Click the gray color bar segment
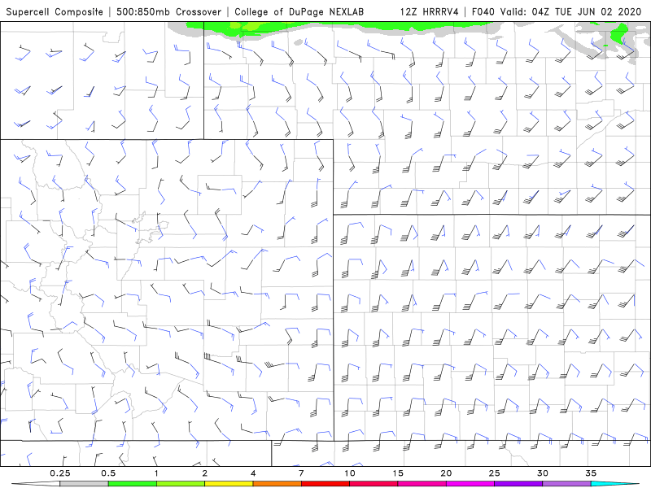This screenshot has width=651, height=488. click(x=85, y=484)
